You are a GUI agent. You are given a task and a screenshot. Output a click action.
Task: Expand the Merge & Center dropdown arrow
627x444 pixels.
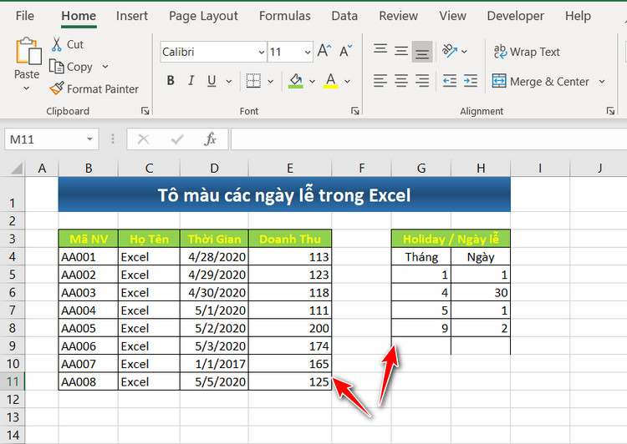tap(602, 82)
